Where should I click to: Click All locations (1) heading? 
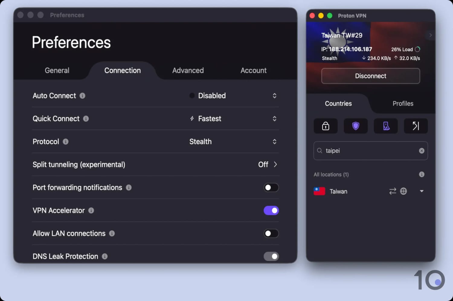331,175
